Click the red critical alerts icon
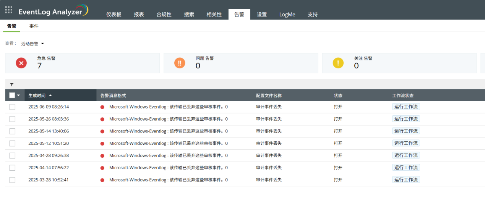The height and width of the screenshot is (207, 485). coord(21,63)
